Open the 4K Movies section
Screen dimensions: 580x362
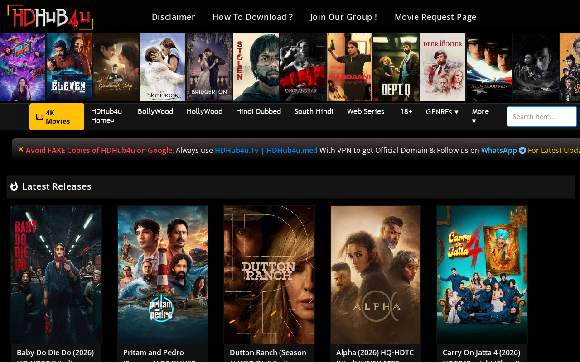[57, 117]
